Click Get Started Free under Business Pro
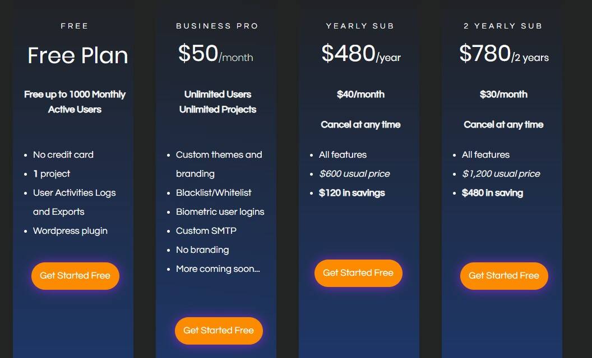Screen dimensions: 592x358 click(x=219, y=331)
